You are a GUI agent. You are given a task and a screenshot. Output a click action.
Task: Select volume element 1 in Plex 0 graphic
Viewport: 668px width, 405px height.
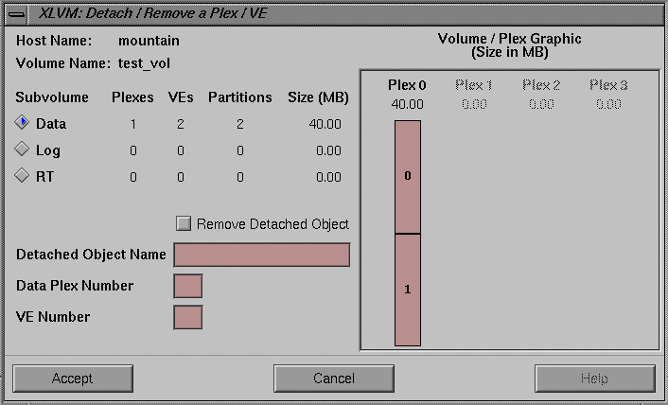point(408,290)
